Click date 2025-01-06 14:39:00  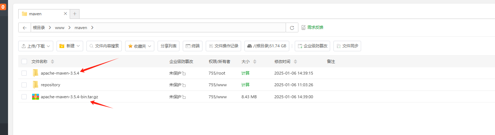click(294, 96)
